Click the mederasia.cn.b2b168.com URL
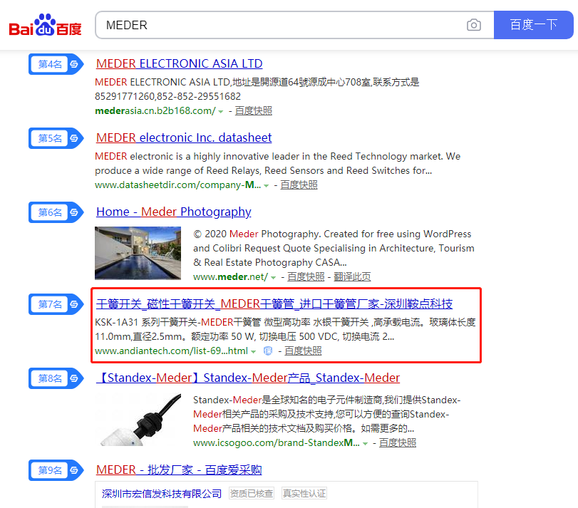The image size is (578, 508). (x=155, y=111)
